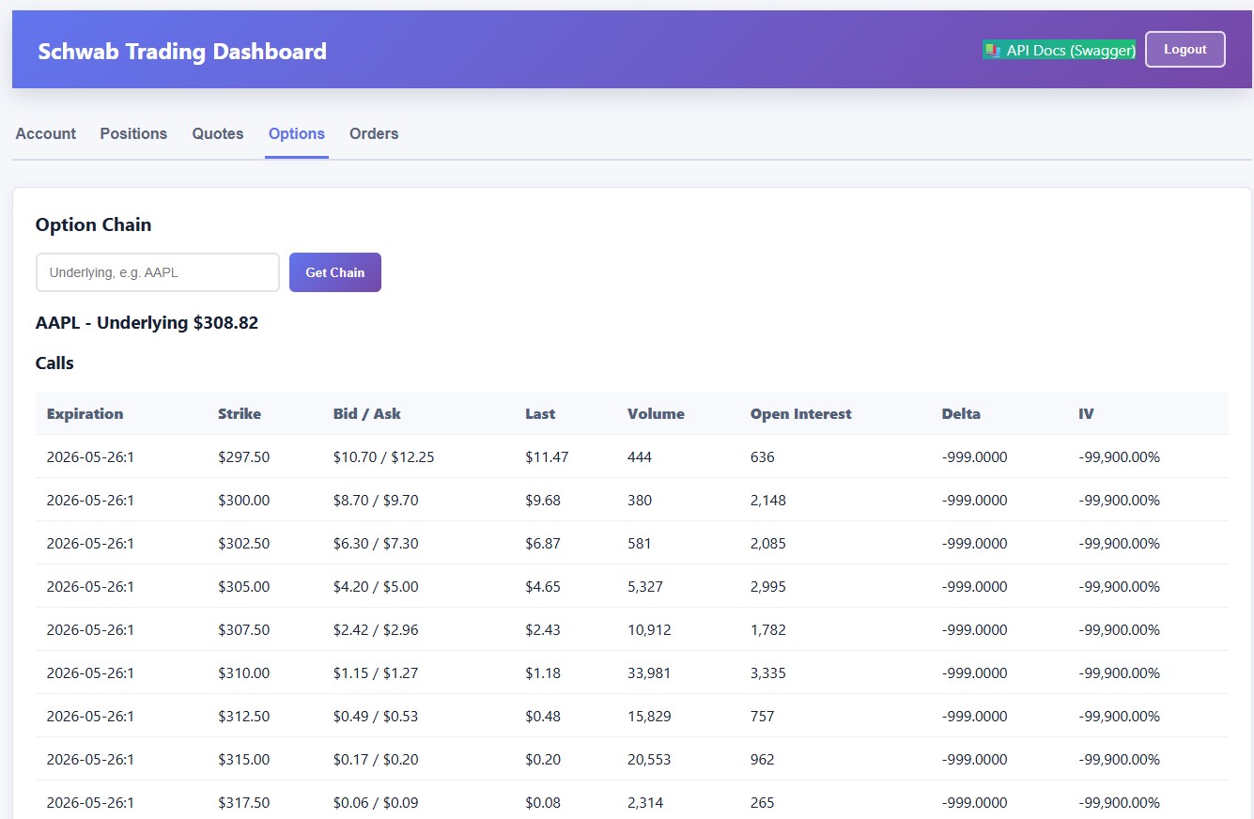Select the $312.50 strike cell

244,717
